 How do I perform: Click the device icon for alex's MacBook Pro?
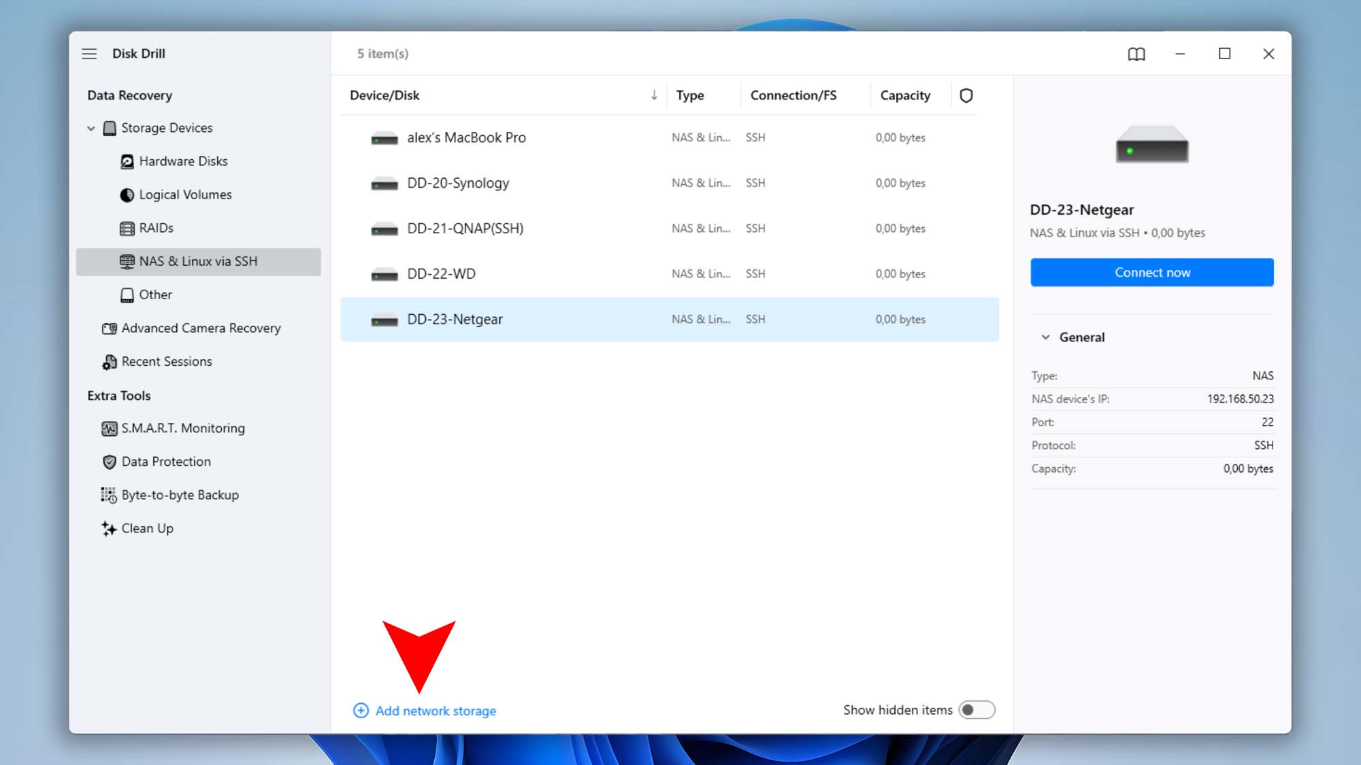pyautogui.click(x=384, y=139)
